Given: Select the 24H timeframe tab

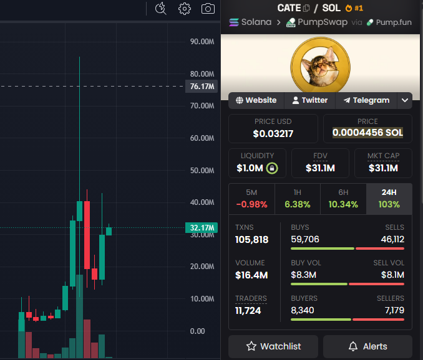Looking at the screenshot, I should click(389, 199).
